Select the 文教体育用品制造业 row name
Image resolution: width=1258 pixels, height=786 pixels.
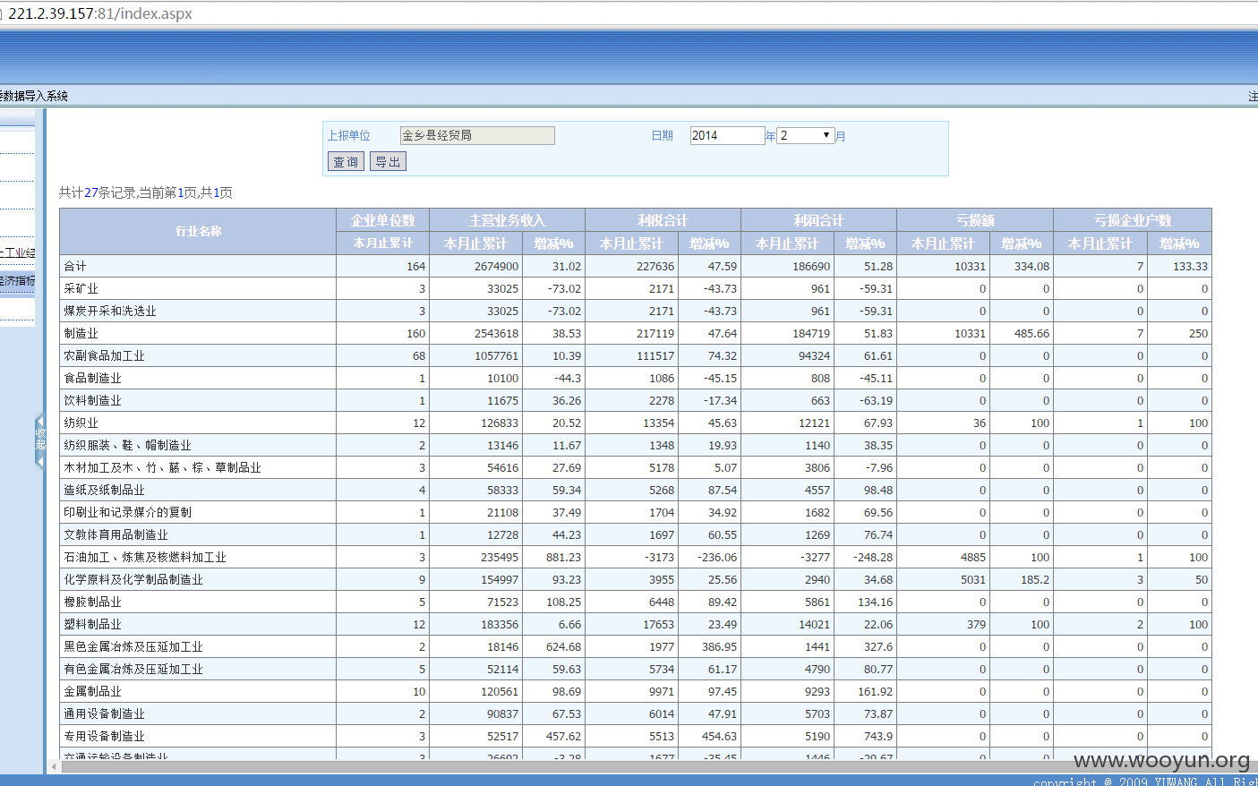click(116, 534)
